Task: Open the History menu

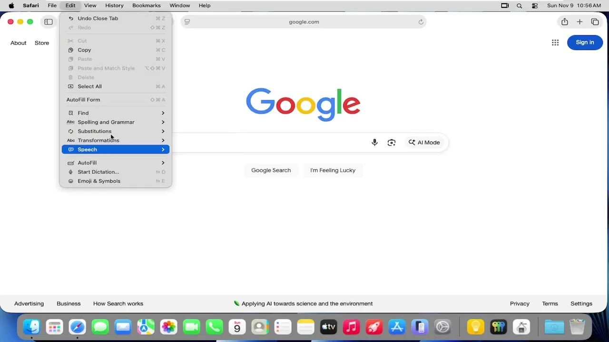Action: (x=114, y=6)
